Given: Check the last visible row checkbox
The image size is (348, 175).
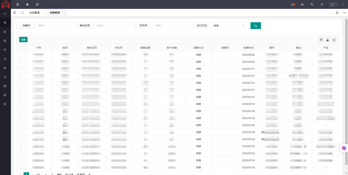Looking at the screenshot, I should tap(21, 167).
